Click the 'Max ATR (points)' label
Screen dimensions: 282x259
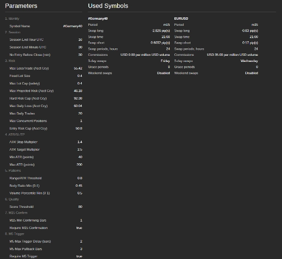click(22, 165)
